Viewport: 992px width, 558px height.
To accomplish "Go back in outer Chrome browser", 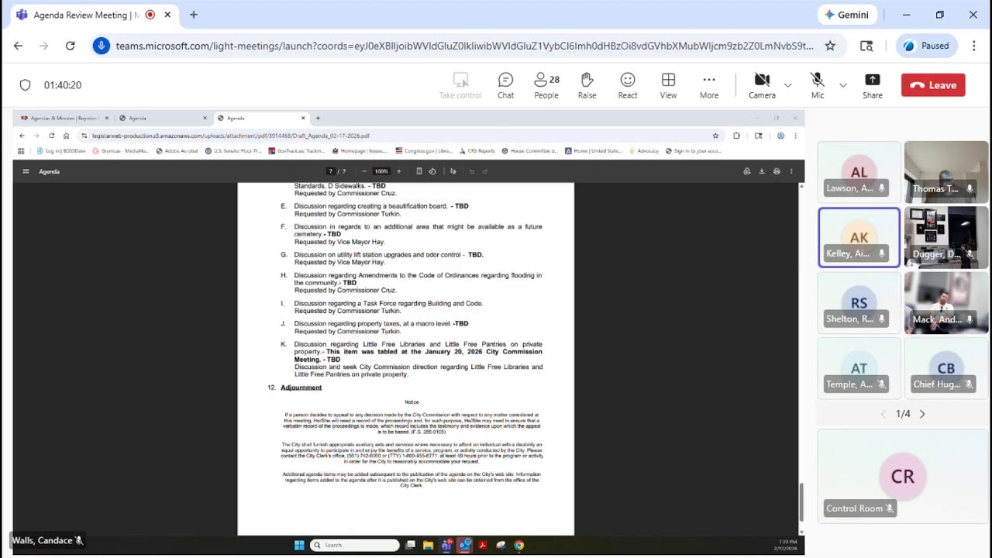I will point(18,46).
